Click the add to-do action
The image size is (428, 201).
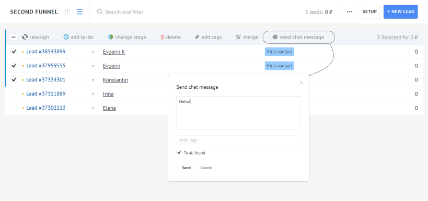click(78, 37)
